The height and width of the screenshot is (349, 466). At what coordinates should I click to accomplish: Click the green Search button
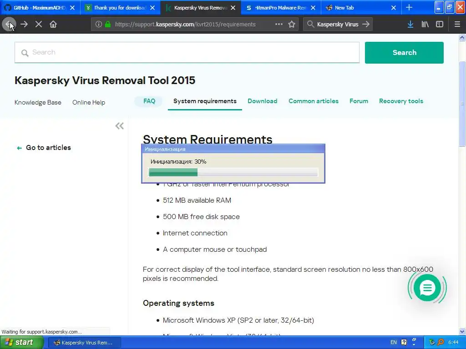coord(404,53)
